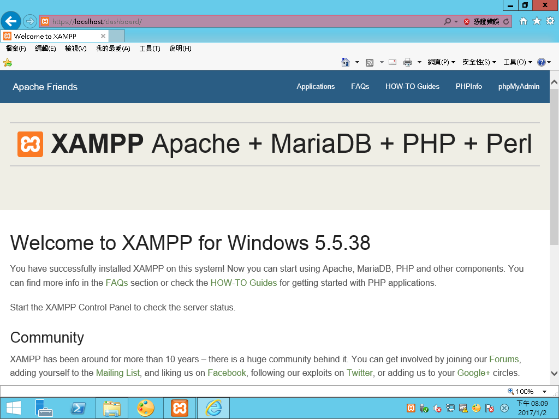Viewport: 559px width, 419px height.
Task: Open the PHPInfo navigation link
Action: tap(469, 87)
